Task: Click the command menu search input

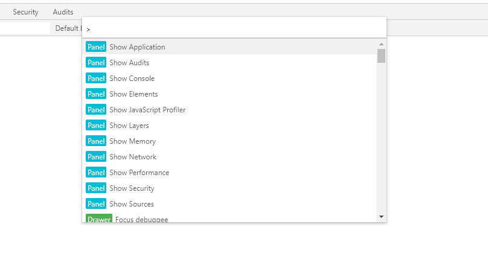Action: click(236, 28)
